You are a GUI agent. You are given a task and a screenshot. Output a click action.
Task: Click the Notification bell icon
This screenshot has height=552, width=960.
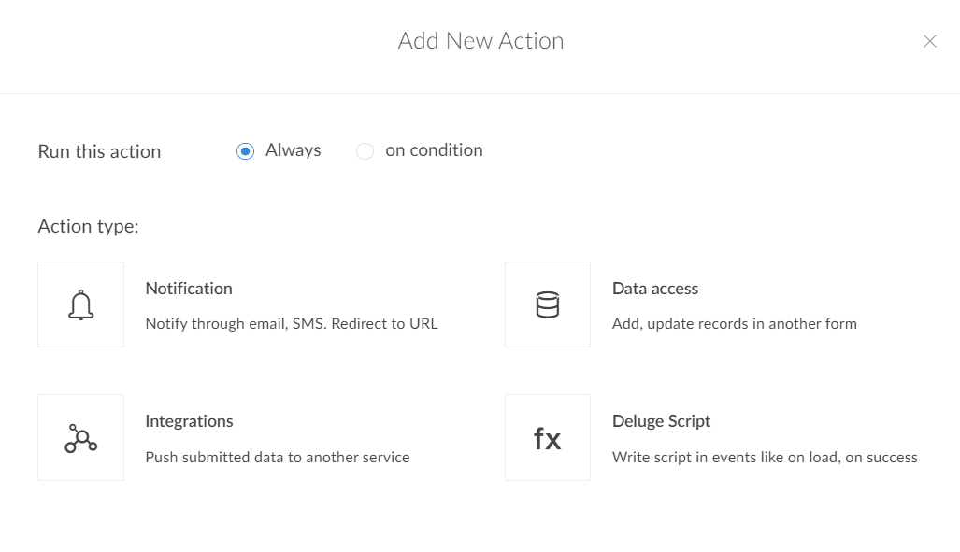pos(81,304)
